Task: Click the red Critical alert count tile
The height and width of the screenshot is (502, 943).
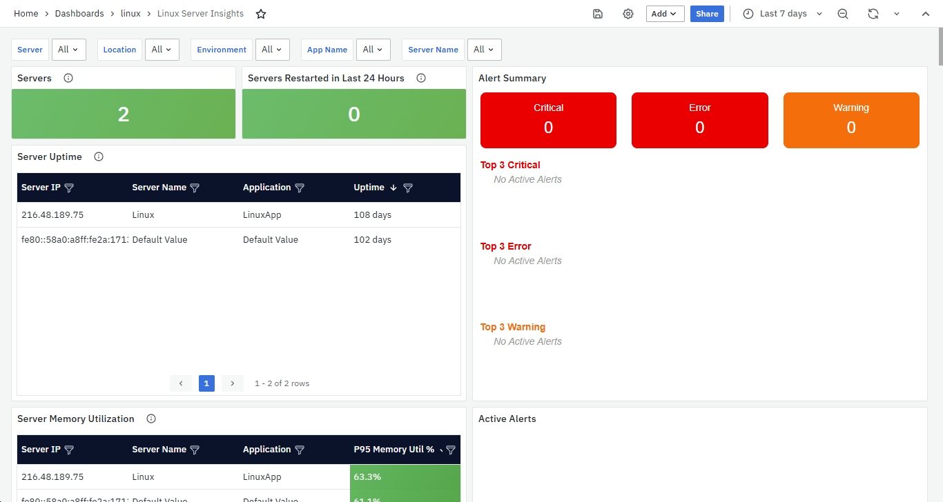Action: click(548, 120)
